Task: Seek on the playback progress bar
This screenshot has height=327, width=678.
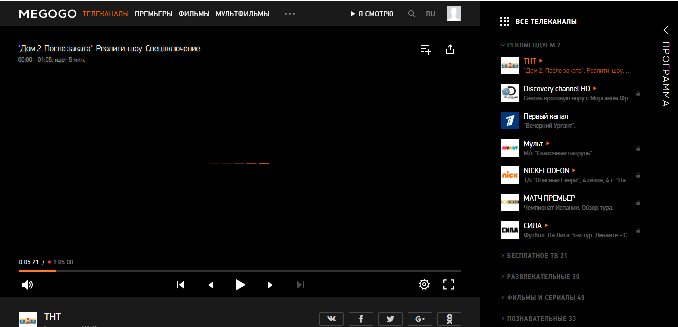Action: (x=240, y=271)
